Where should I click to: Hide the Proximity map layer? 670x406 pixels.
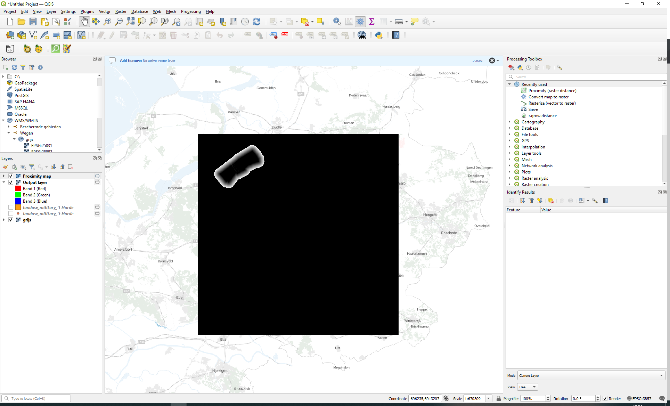(x=11, y=176)
